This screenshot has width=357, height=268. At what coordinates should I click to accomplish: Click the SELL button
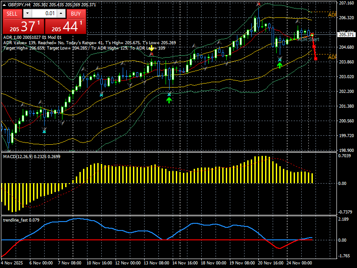point(12,14)
